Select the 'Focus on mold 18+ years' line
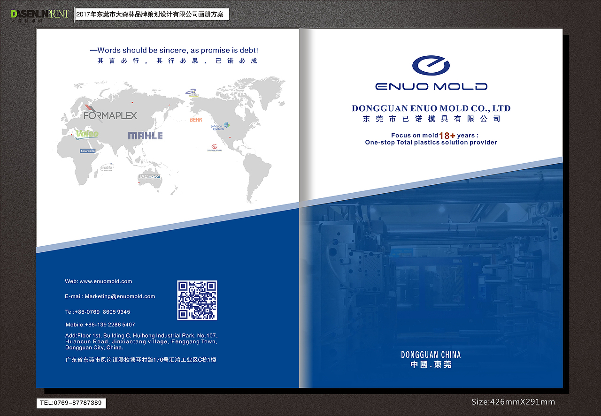The width and height of the screenshot is (601, 416). (435, 135)
